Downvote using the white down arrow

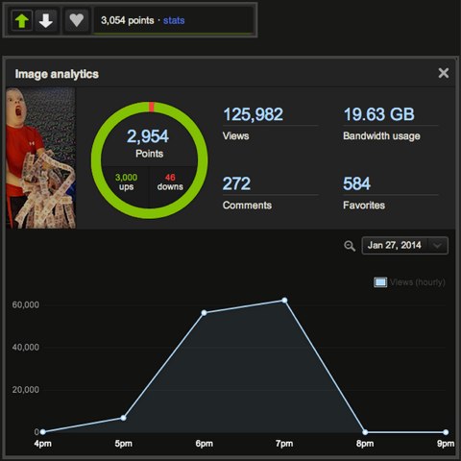point(46,20)
